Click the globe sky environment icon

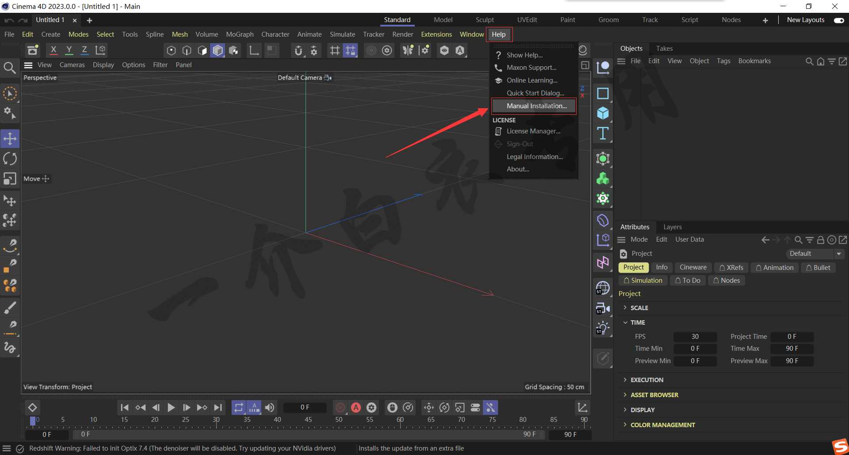click(603, 288)
